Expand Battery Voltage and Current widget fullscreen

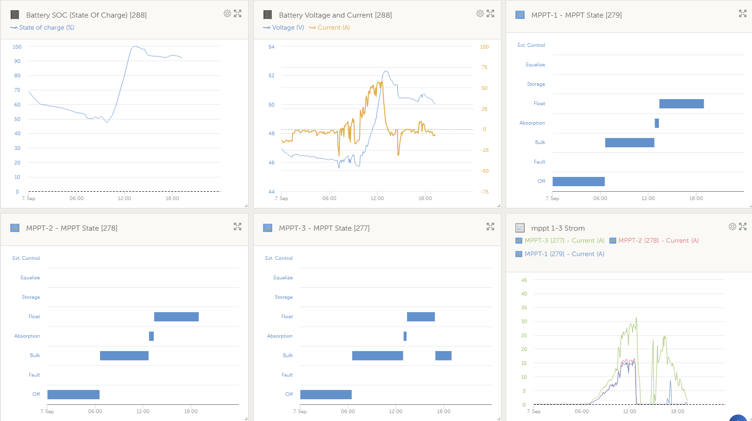click(490, 13)
